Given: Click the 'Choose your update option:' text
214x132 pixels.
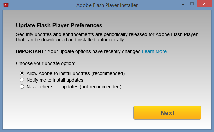Looking at the screenshot, I should click(45, 63).
